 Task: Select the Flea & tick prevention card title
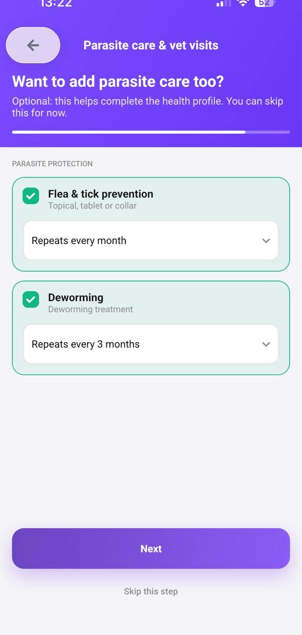tap(101, 194)
